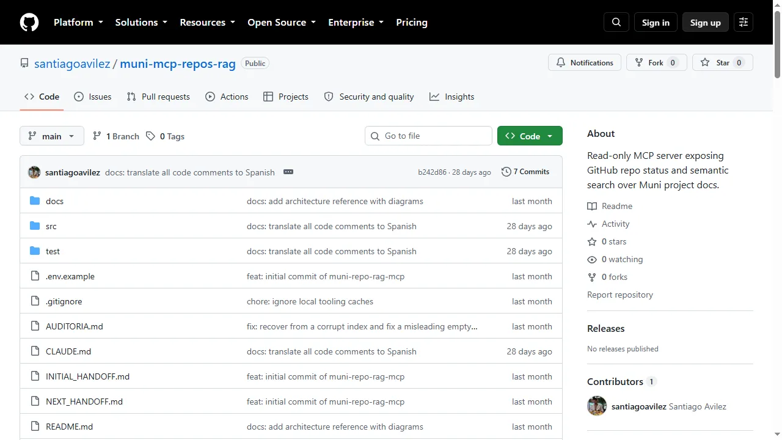Open commit 'fix: recover from a corrupt index'
Screen dimensions: 782x440
click(362, 326)
